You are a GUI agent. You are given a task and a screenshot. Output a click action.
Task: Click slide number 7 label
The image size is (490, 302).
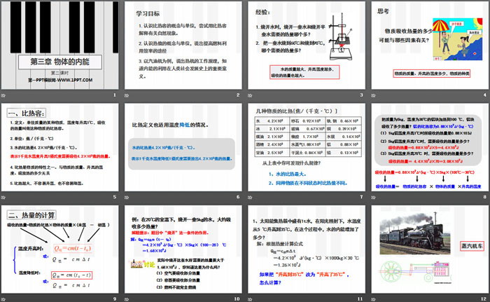pyautogui.click(x=362, y=197)
